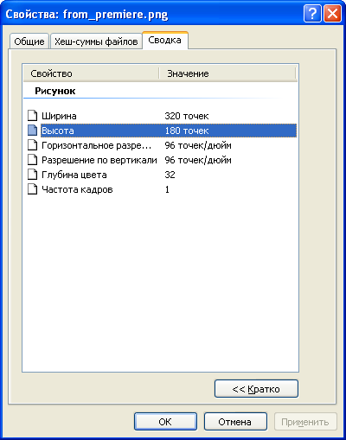Select the Сводка tab

coord(165,40)
